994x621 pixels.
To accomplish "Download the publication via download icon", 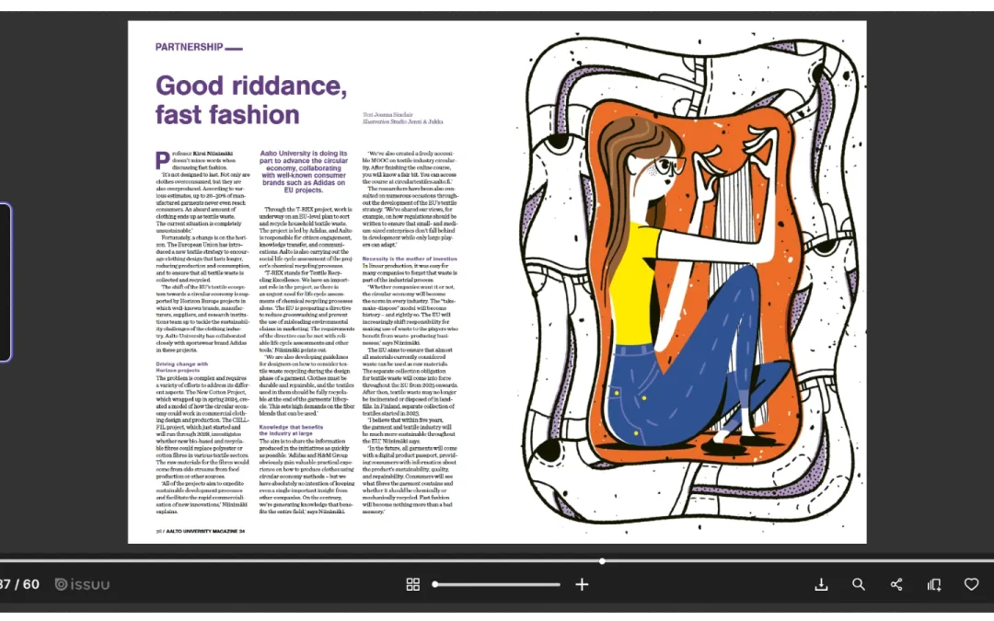I will click(821, 584).
